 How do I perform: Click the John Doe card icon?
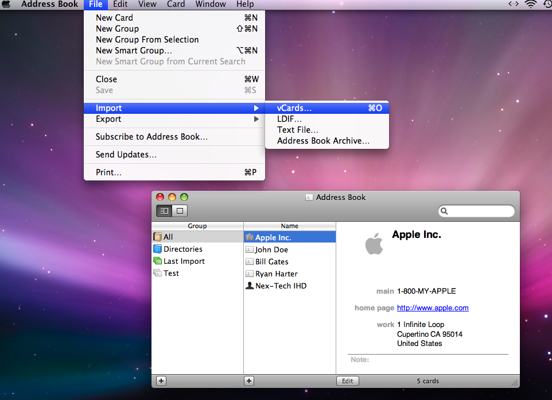coord(250,249)
